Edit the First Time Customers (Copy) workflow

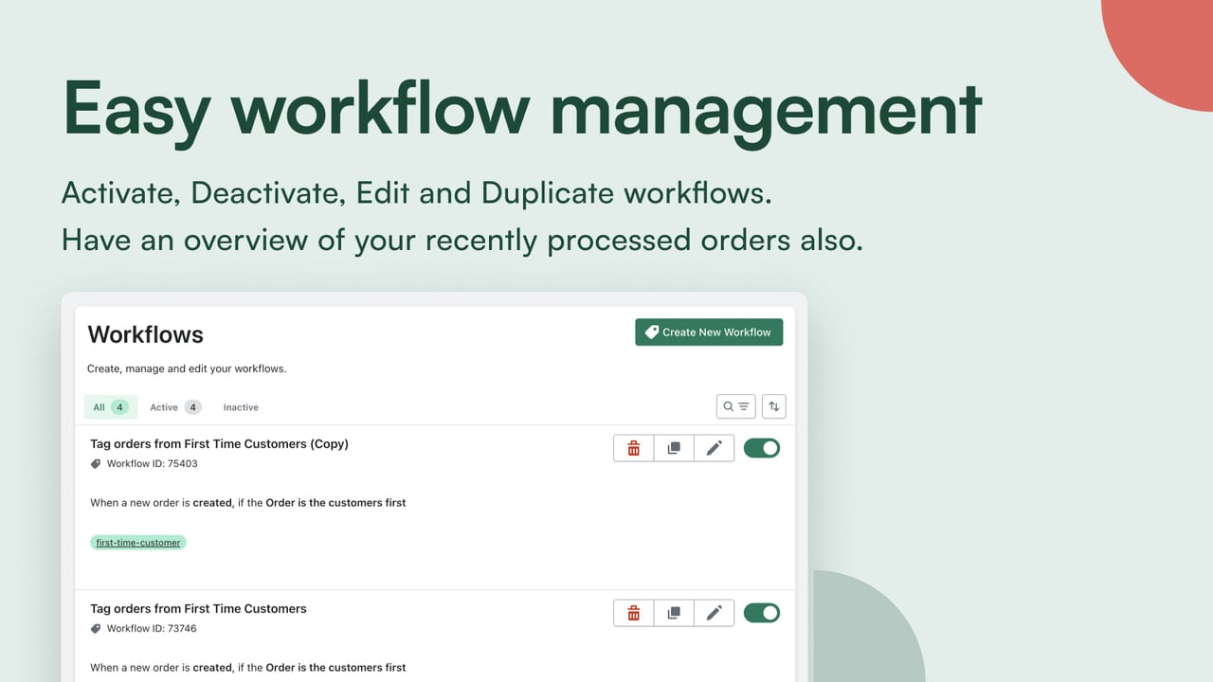[715, 448]
